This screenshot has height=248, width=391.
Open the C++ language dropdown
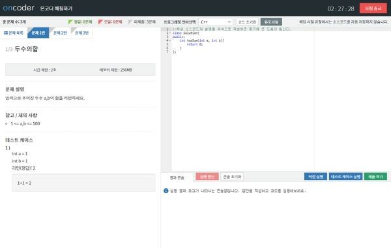tap(216, 22)
